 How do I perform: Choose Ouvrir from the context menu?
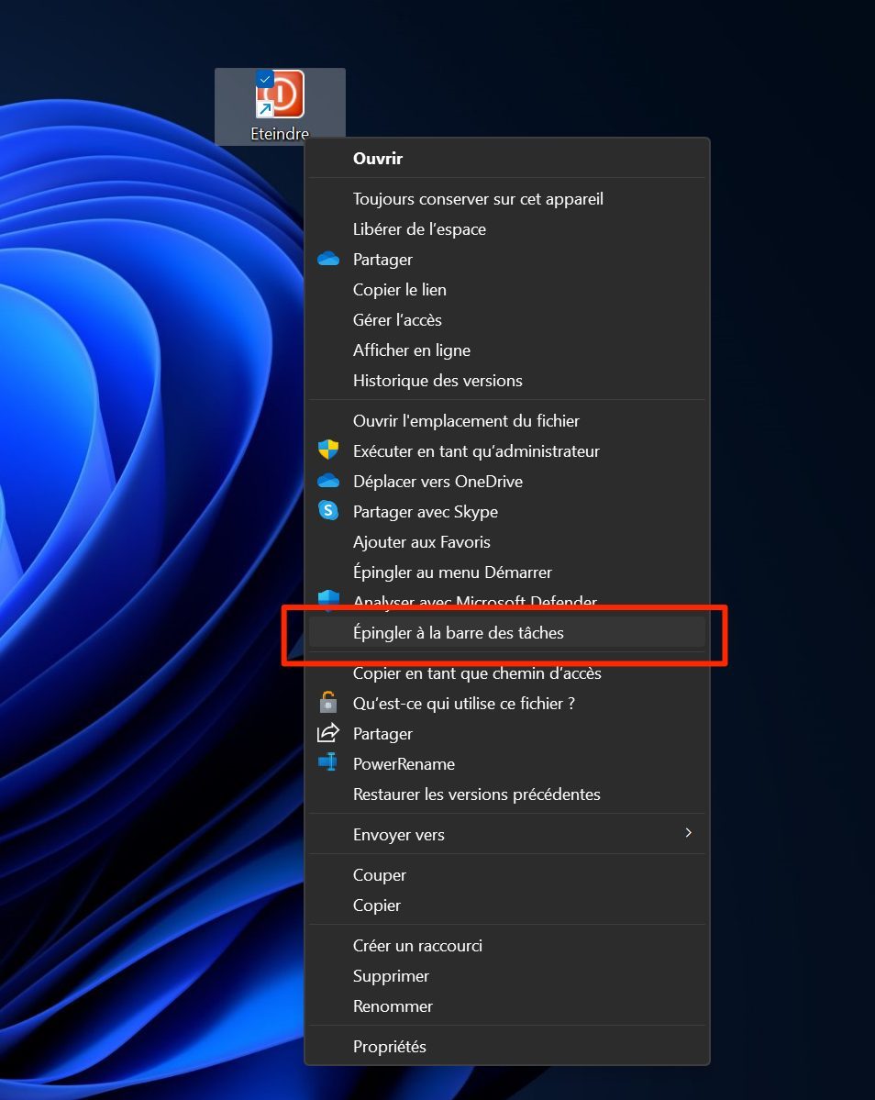pyautogui.click(x=507, y=159)
